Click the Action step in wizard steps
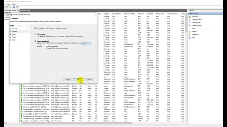The width and height of the screenshot is (227, 127). point(14,34)
